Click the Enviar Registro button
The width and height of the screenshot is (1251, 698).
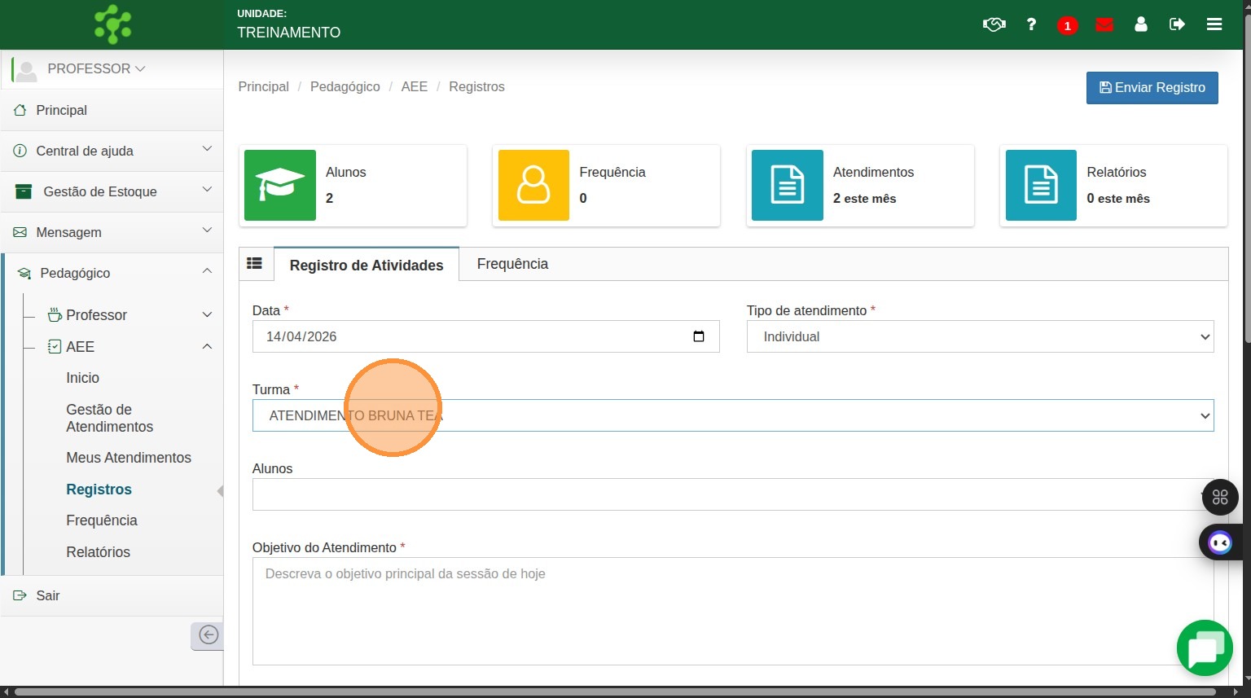(1152, 88)
